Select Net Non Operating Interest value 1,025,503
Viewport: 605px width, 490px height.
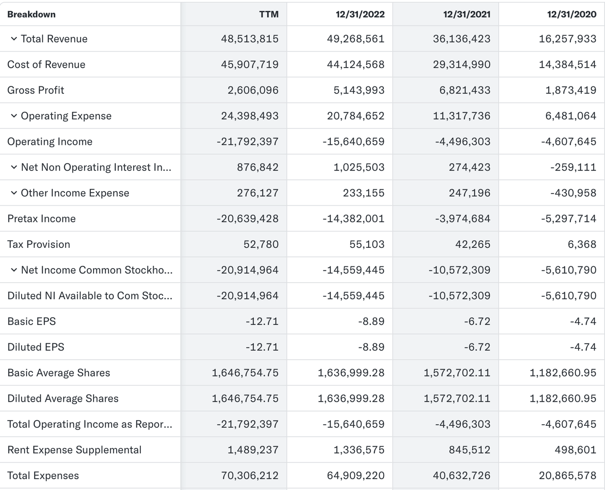359,167
